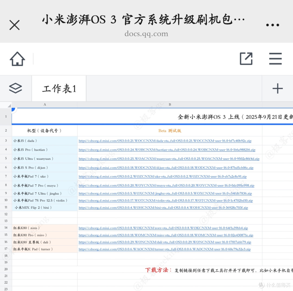Select the 小米平板Pad 7S Pro 12.5 (violin) cell
Viewport: 293px width, 291px height.
tap(44, 200)
